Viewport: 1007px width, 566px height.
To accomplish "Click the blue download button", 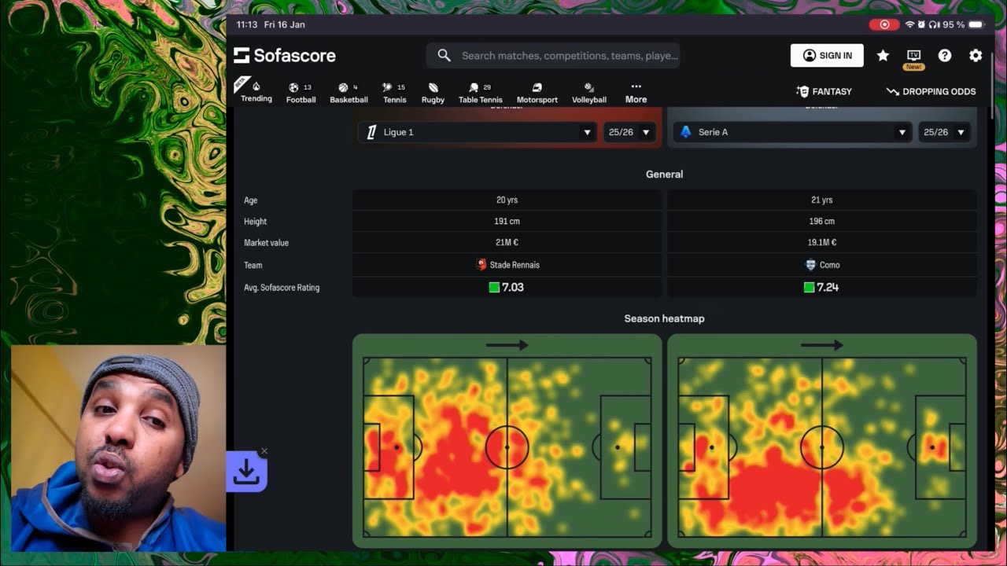I will [x=246, y=471].
